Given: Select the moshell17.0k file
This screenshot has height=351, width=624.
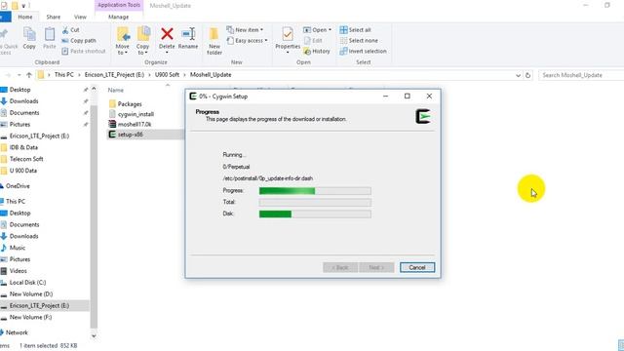Looking at the screenshot, I should click(130, 125).
